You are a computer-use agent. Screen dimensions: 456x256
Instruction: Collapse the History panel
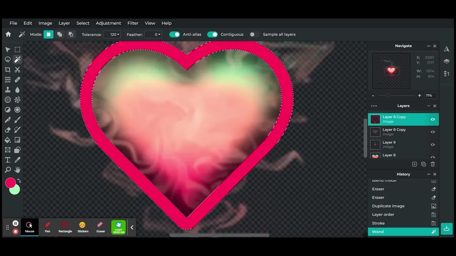(428, 174)
